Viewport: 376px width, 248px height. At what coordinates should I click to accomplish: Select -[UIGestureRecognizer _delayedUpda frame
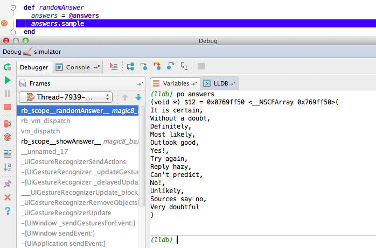tap(78, 182)
